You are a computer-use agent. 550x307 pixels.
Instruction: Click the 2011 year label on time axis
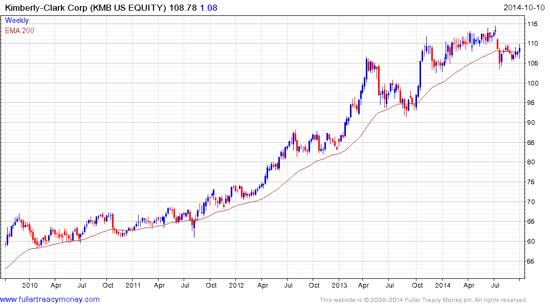[x=133, y=285]
